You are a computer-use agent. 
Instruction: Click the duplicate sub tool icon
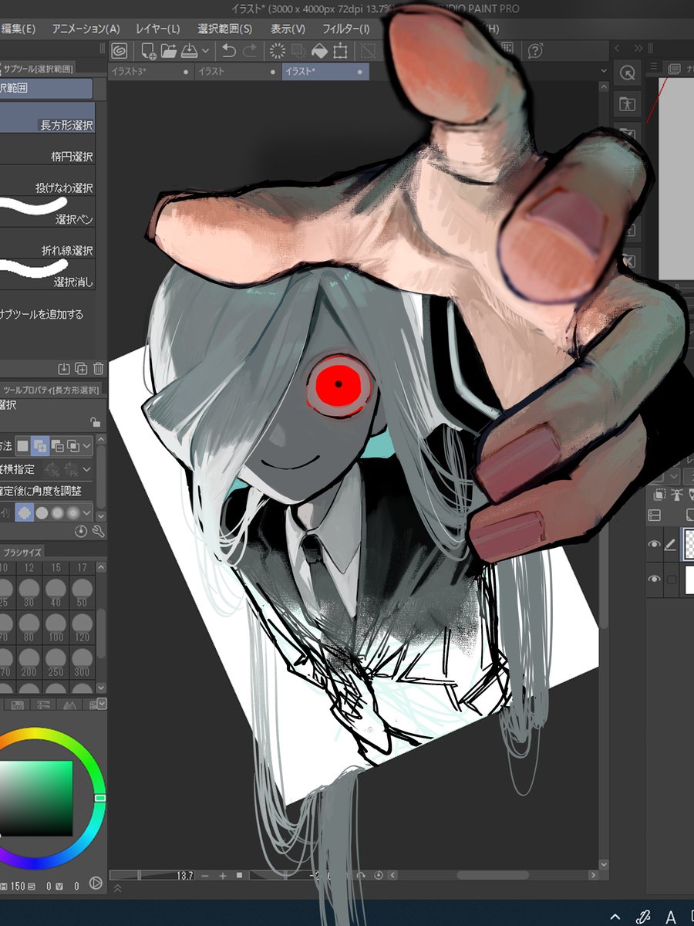[81, 369]
